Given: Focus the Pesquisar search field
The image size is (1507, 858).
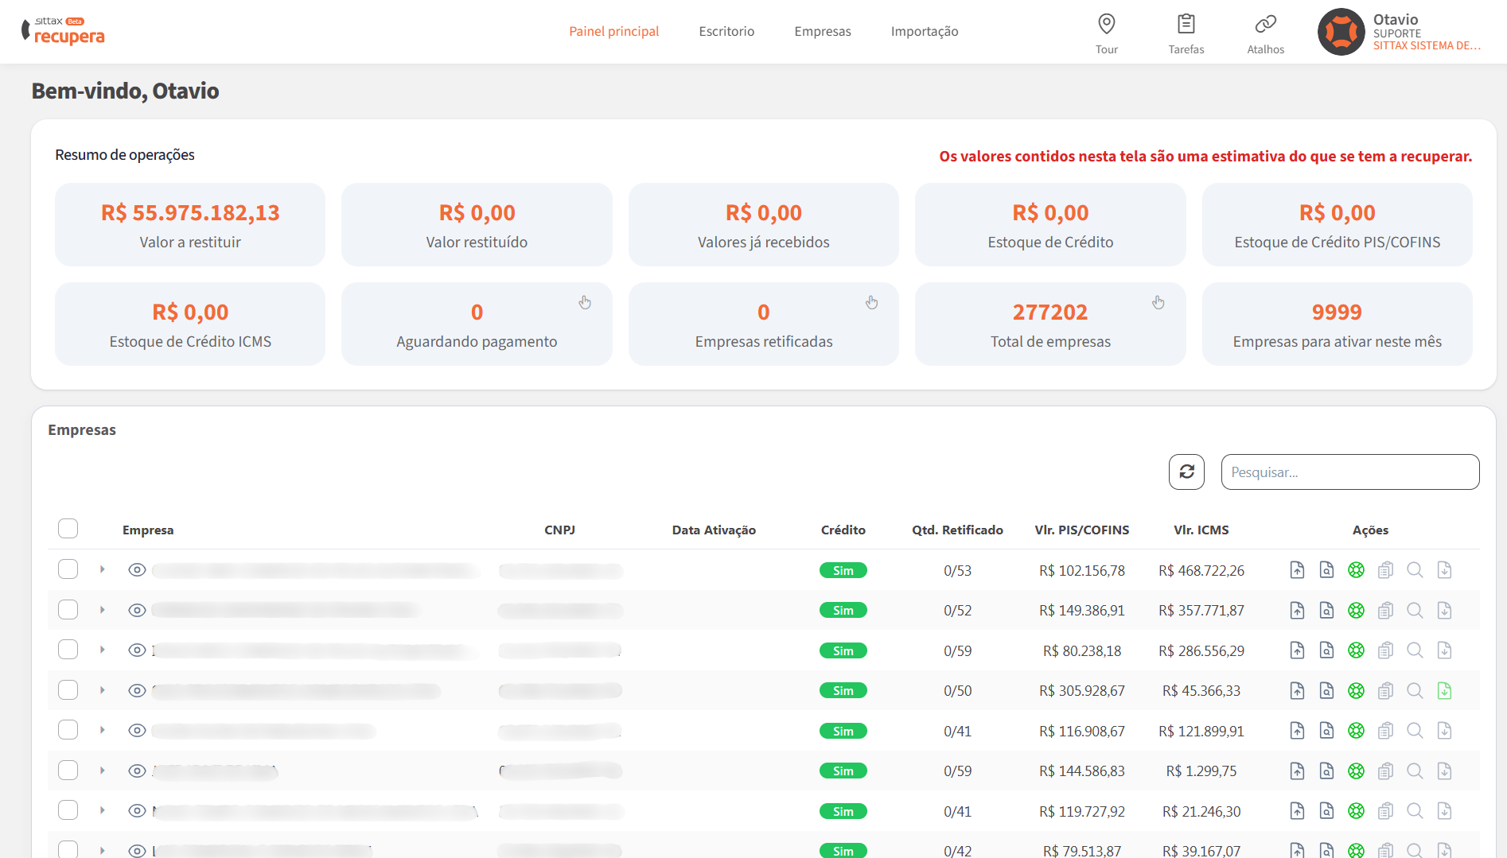Looking at the screenshot, I should click(x=1349, y=472).
